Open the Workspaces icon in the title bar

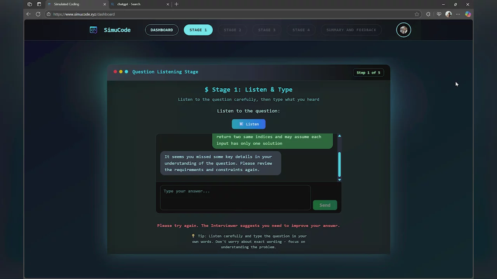[30, 4]
